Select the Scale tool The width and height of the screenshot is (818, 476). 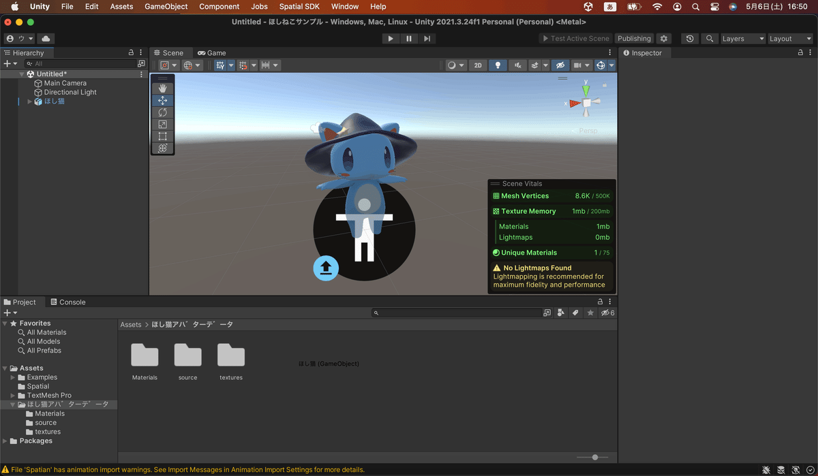pos(162,125)
